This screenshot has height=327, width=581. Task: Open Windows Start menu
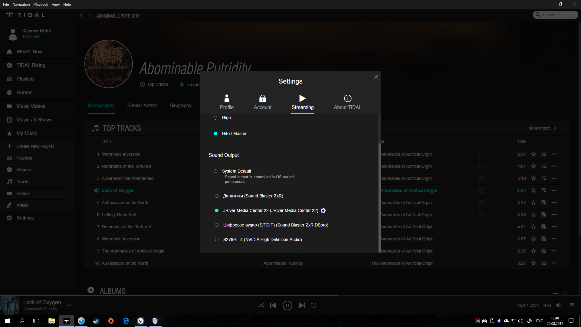tap(7, 321)
